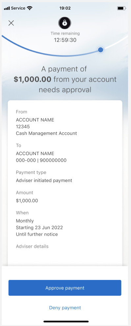
Task: Tap the Monthly frequency line
Action: click(25, 221)
